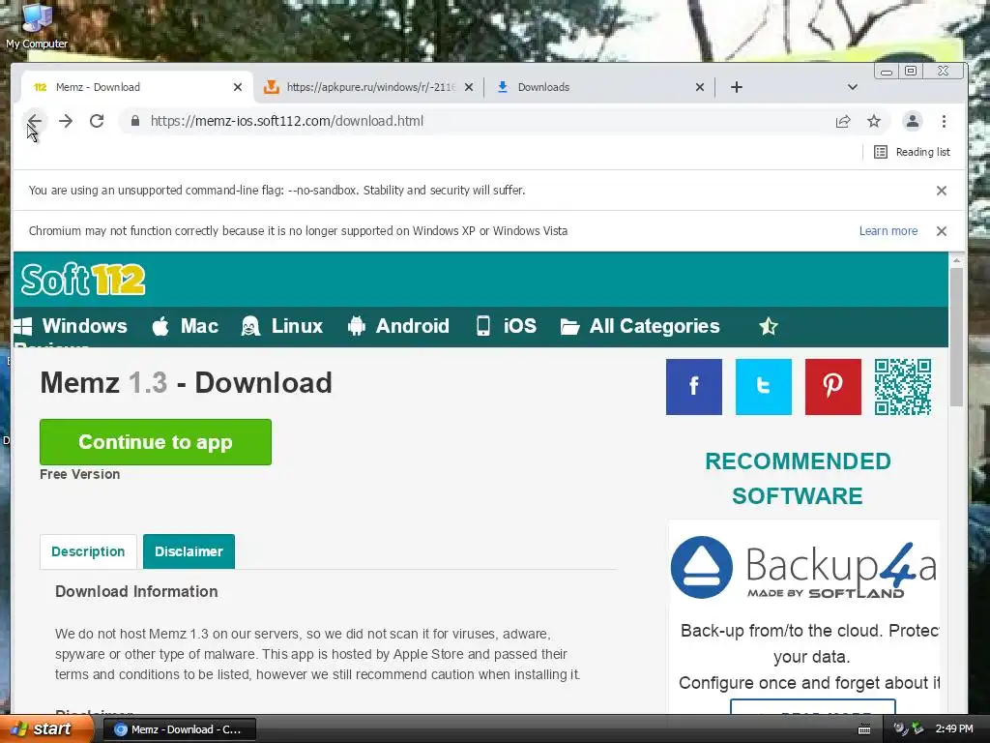Click the Download Information heading

(x=136, y=591)
